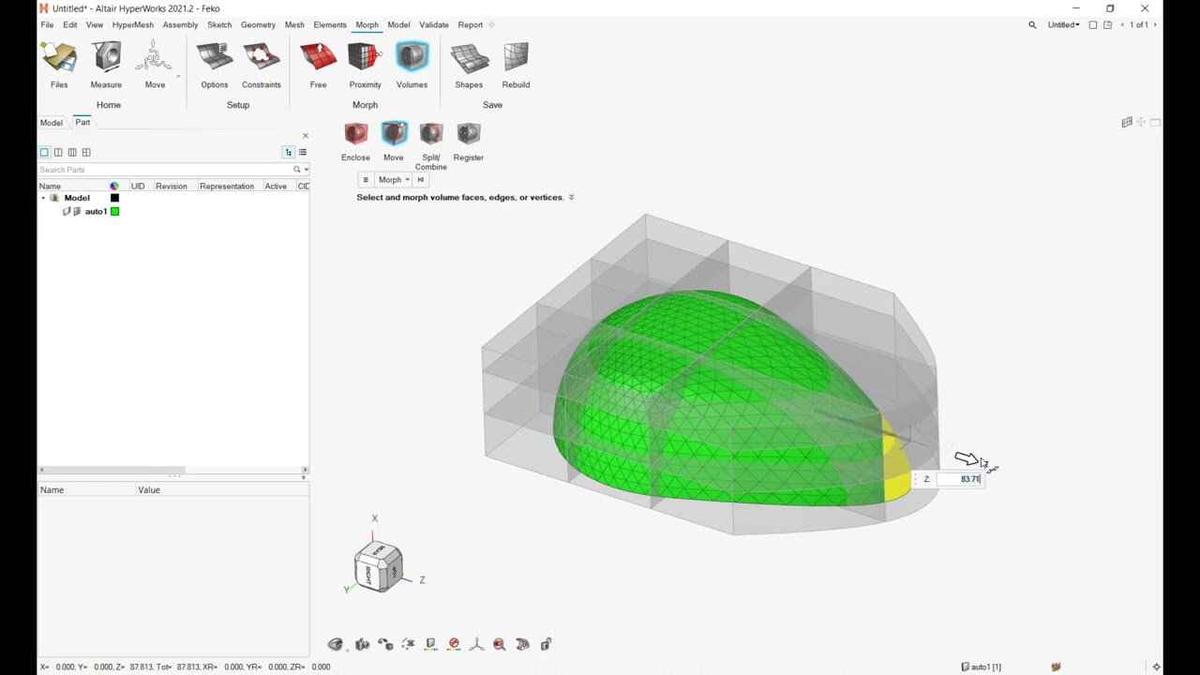The width and height of the screenshot is (1200, 675).
Task: Expand the guide bar hint chevron
Action: click(x=572, y=198)
